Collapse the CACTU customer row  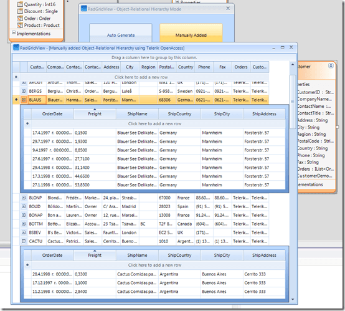click(24, 241)
